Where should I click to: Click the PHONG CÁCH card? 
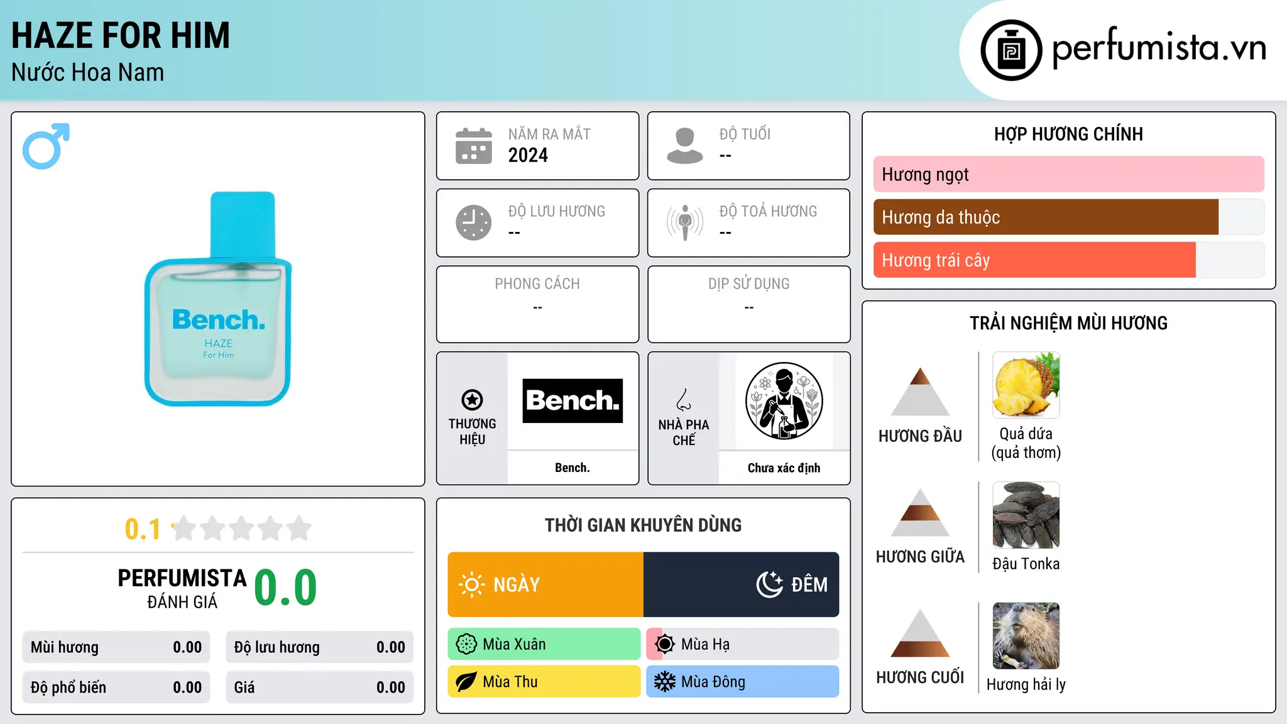[x=538, y=304]
